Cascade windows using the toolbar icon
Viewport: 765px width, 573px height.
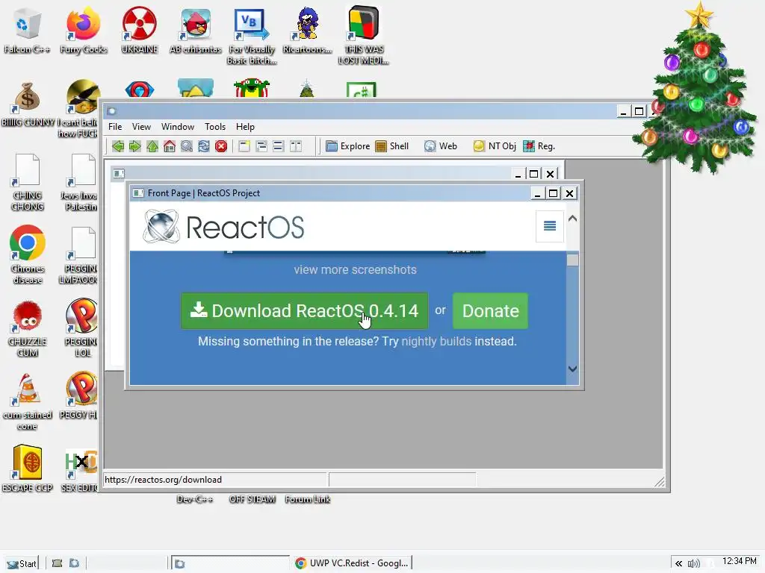(261, 146)
